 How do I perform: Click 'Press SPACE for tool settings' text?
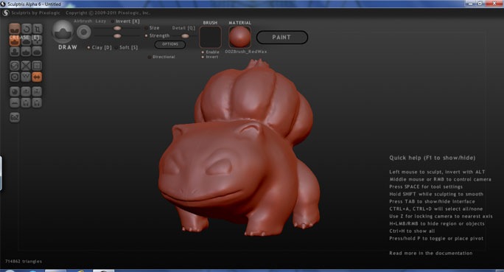[426, 186]
